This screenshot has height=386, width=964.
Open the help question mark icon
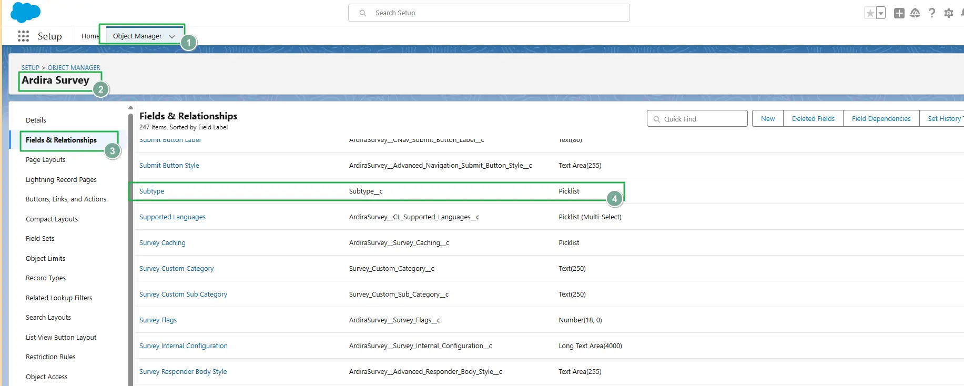[x=932, y=13]
